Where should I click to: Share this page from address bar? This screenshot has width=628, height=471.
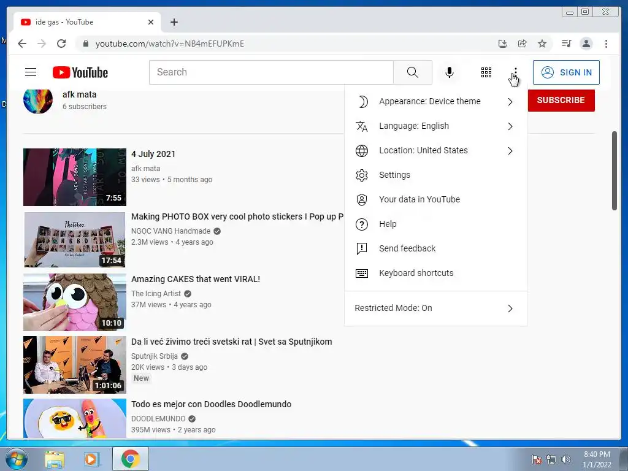click(x=523, y=44)
